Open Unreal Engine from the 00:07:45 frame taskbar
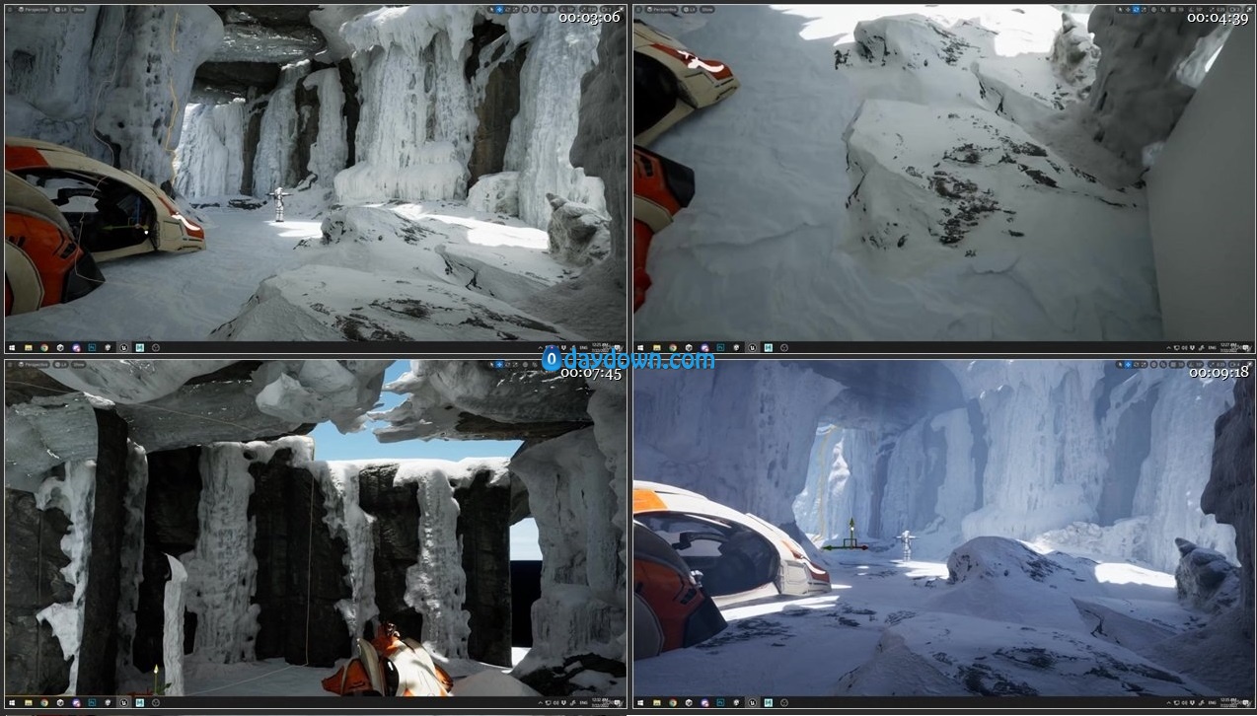The image size is (1257, 716). pos(123,704)
